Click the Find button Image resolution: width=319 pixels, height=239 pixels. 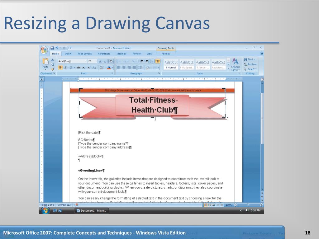tap(250, 59)
